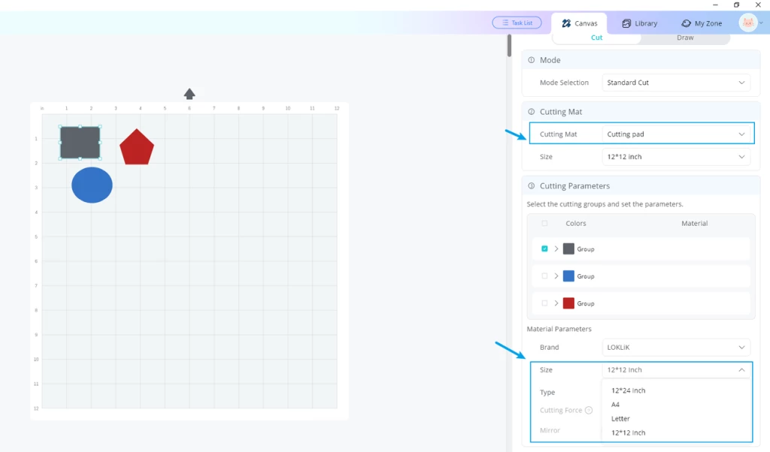770x452 pixels.
Task: Expand the gray Group chevron
Action: point(556,249)
